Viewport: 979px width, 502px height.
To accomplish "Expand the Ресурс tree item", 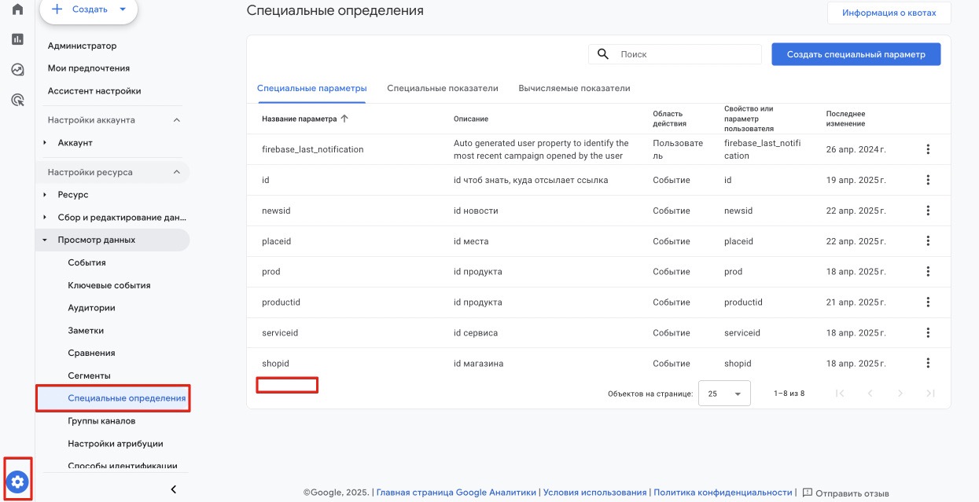I will (45, 195).
